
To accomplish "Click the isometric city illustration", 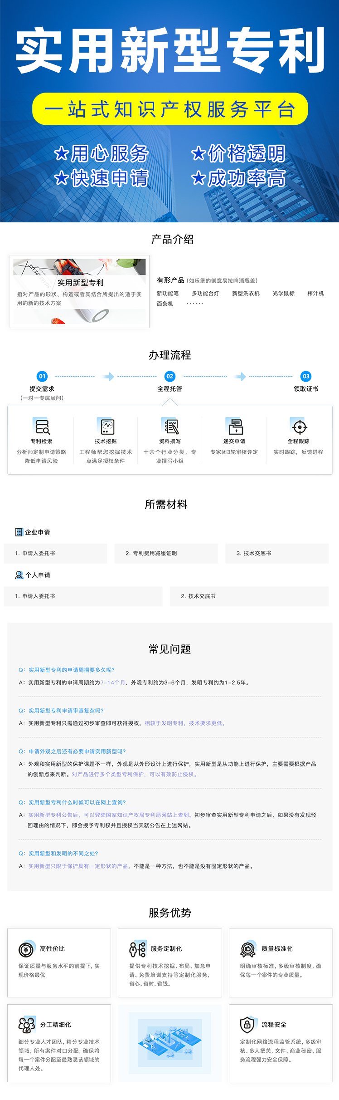I will click(x=170, y=1043).
